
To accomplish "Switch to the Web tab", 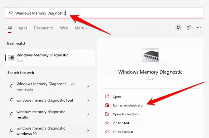I will [64, 28].
